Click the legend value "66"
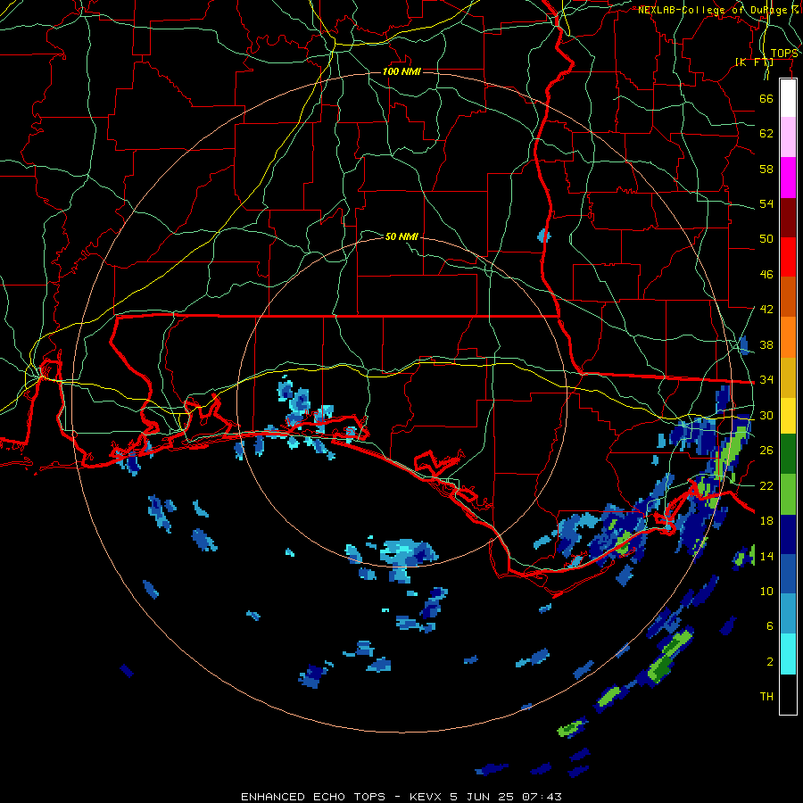The height and width of the screenshot is (803, 803). [x=766, y=98]
